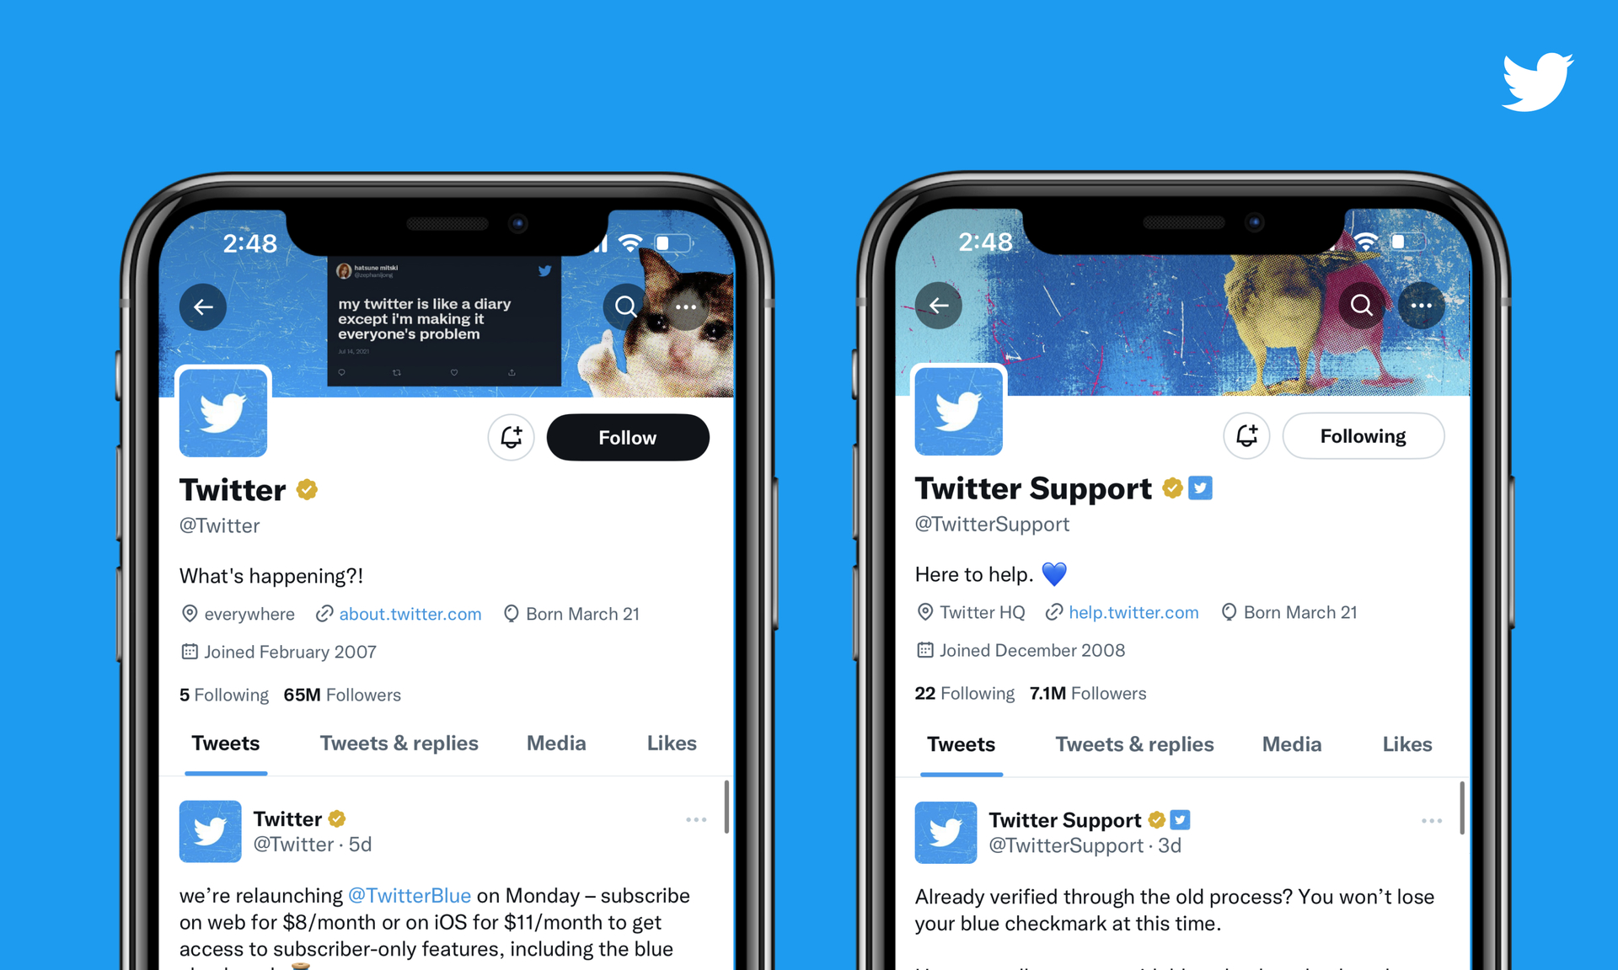Click the notification bell icon on Twitter profile

tap(513, 436)
